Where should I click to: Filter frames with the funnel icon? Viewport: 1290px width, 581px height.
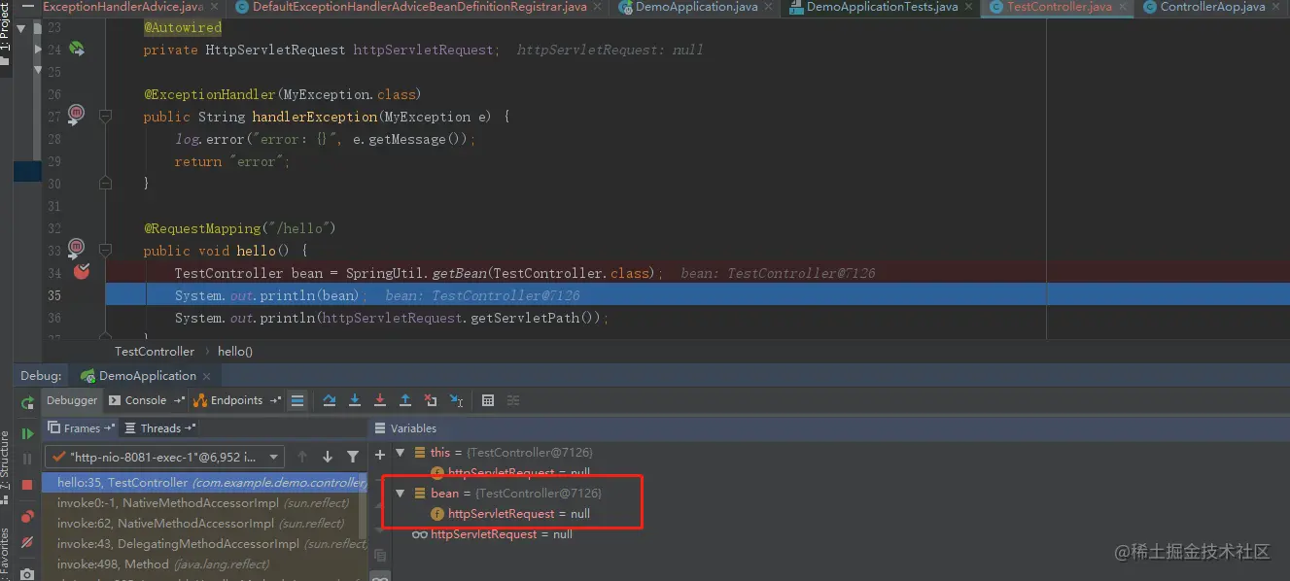(x=353, y=457)
